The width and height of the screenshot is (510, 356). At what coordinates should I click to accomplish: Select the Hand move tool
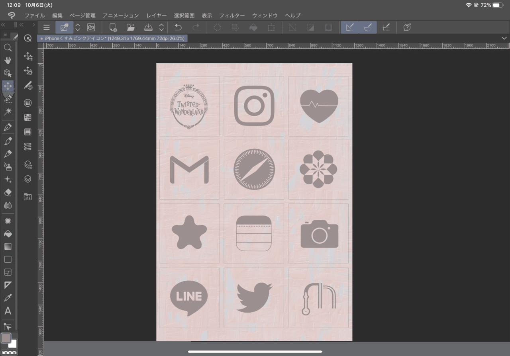8,61
